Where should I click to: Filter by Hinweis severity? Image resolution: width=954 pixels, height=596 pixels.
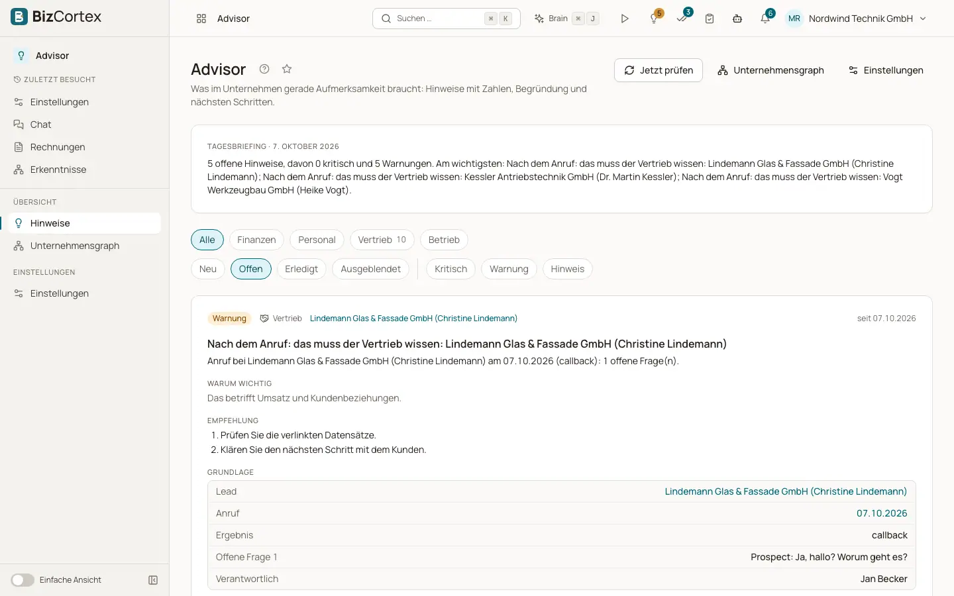click(568, 269)
